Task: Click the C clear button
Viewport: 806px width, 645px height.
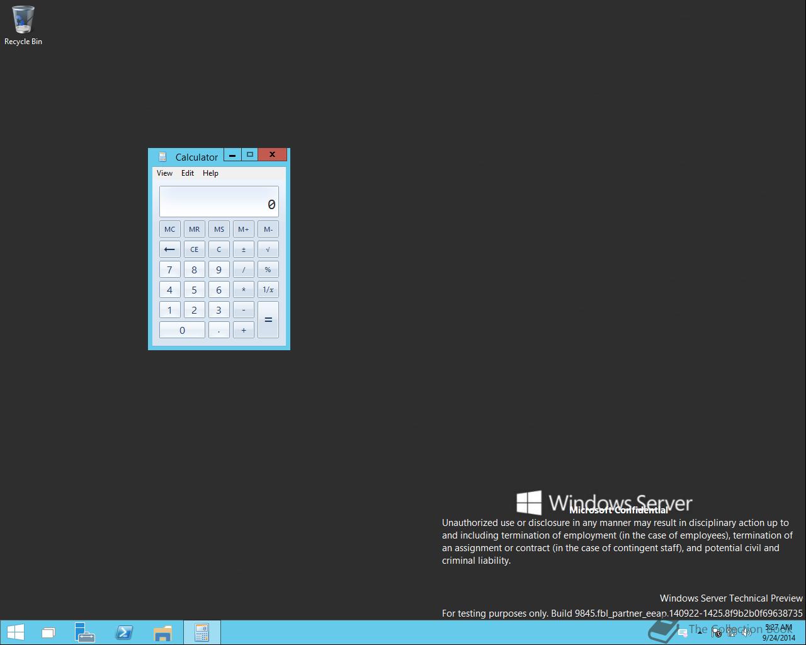Action: 219,249
